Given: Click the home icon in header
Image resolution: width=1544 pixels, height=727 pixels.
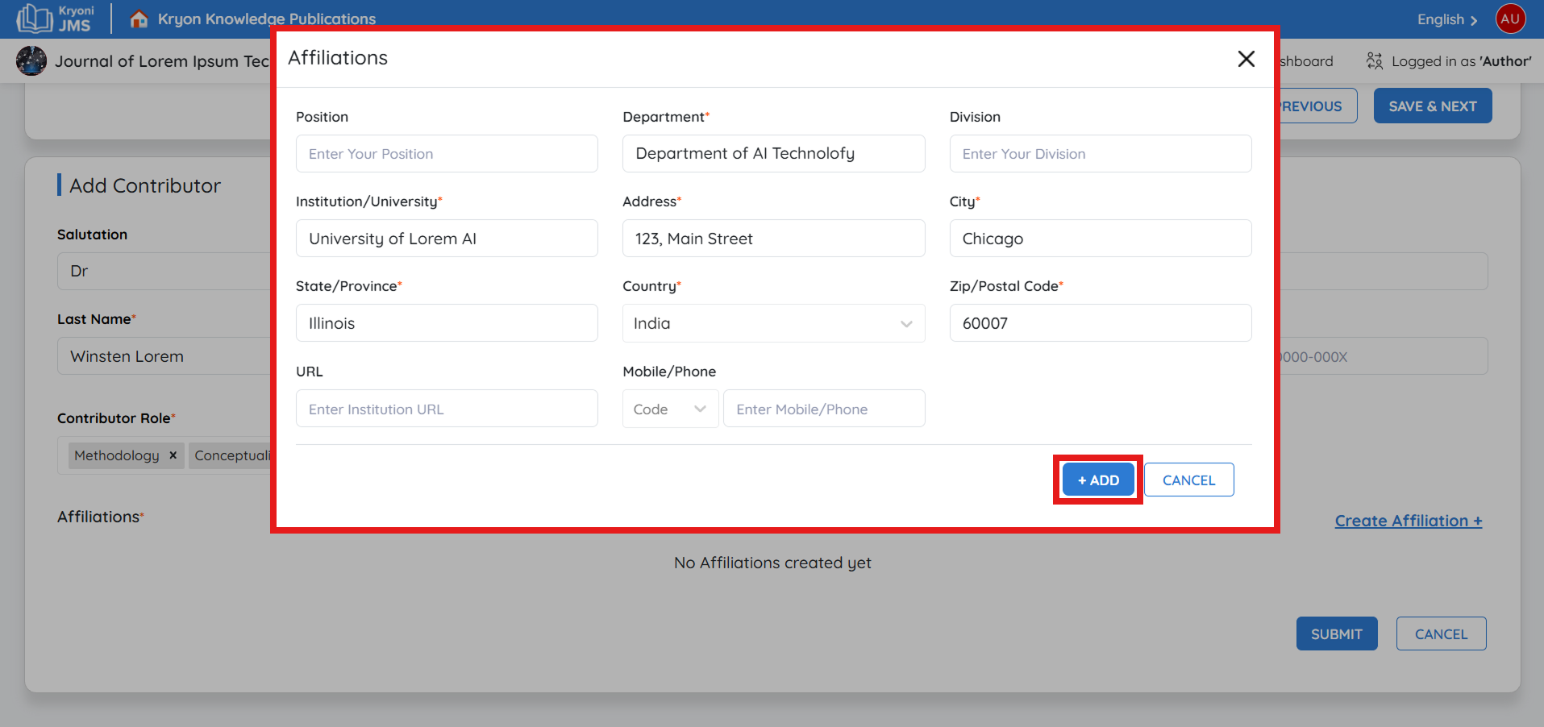Looking at the screenshot, I should 139,19.
